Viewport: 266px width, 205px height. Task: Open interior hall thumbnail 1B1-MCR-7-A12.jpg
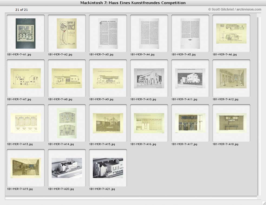tap(231, 78)
